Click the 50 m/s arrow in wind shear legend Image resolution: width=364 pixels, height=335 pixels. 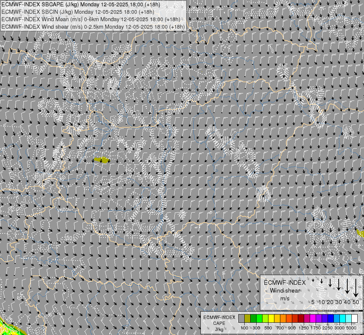[x=356, y=288]
